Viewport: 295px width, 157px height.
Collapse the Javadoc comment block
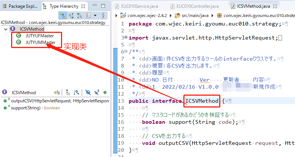click(126, 51)
